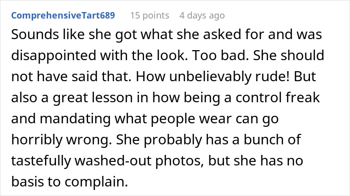Click the word 'disappointed' in comment
The width and height of the screenshot is (350, 196).
[53, 56]
